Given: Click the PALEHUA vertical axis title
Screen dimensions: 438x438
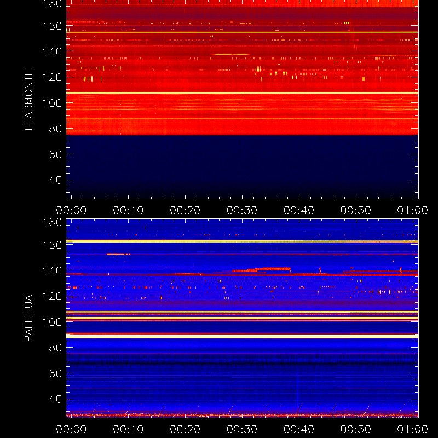Looking at the screenshot, I should click(29, 318).
